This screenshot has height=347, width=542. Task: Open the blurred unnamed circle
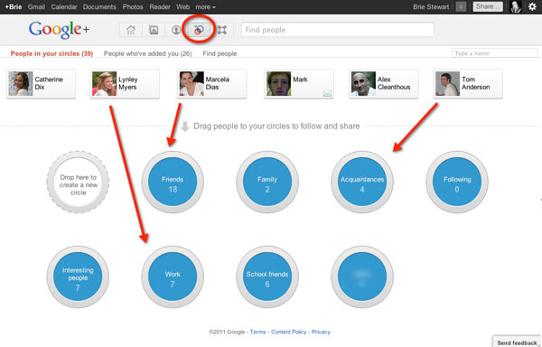362,277
